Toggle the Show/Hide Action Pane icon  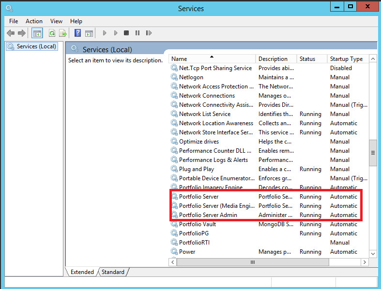(x=89, y=33)
